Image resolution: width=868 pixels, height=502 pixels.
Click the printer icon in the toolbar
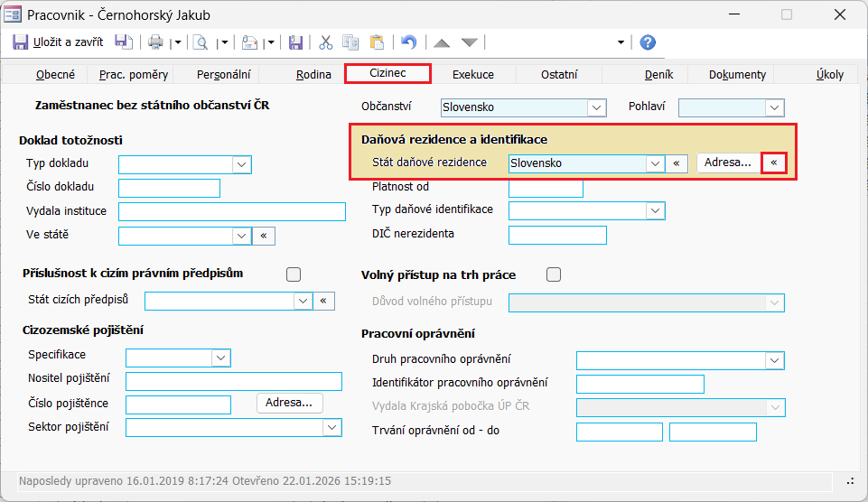point(155,42)
